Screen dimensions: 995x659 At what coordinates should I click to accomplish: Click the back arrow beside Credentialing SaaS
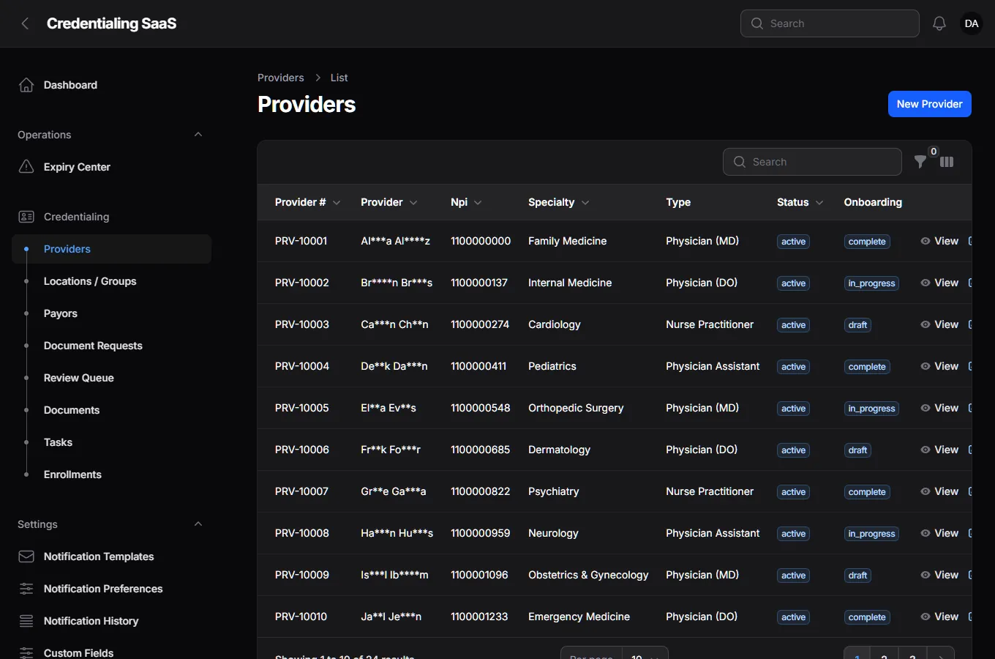click(25, 23)
